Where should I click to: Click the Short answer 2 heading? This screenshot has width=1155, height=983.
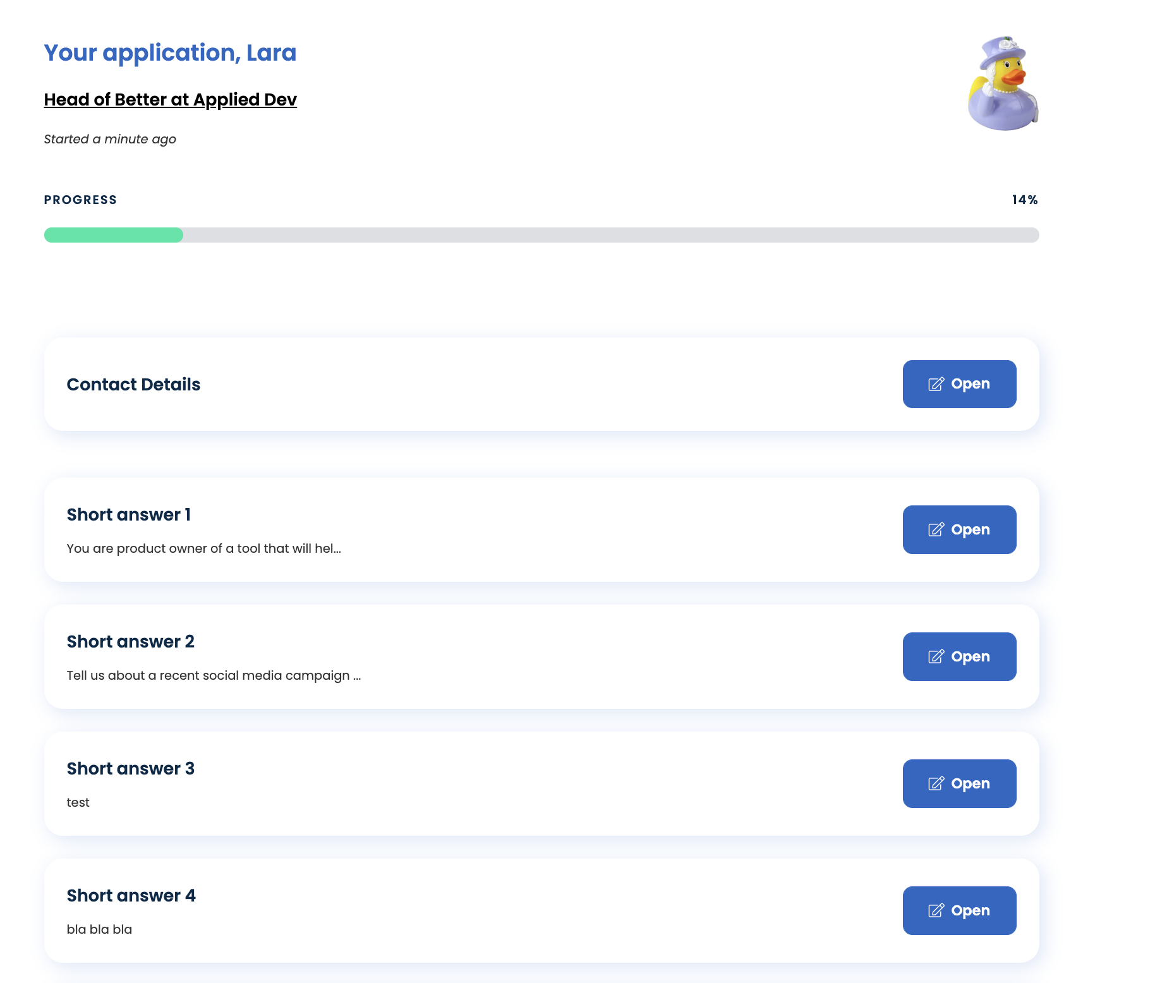(x=131, y=641)
